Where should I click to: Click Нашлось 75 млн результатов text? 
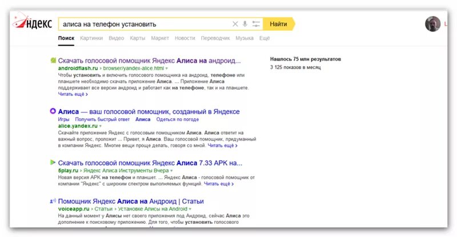click(306, 59)
